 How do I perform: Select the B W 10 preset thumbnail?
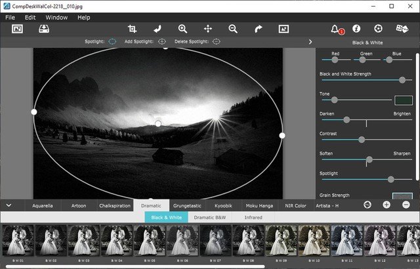coord(314,240)
